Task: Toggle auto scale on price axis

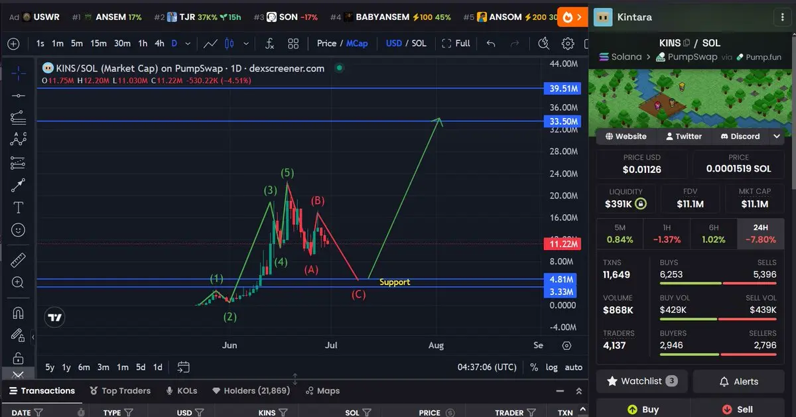Action: tap(574, 367)
